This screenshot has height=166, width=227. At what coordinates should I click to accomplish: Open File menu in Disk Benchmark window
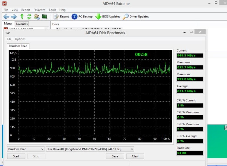point(9,39)
